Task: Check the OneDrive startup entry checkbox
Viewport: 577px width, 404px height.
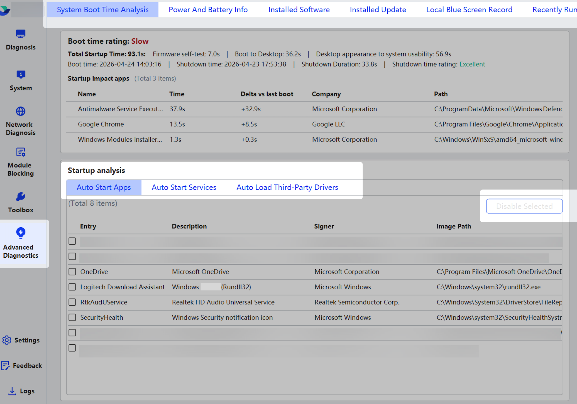Action: coord(72,272)
